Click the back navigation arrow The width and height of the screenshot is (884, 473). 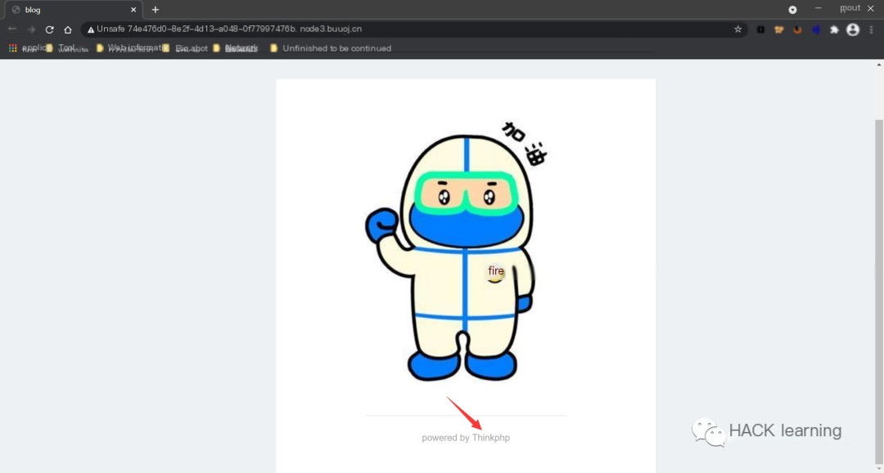click(11, 29)
